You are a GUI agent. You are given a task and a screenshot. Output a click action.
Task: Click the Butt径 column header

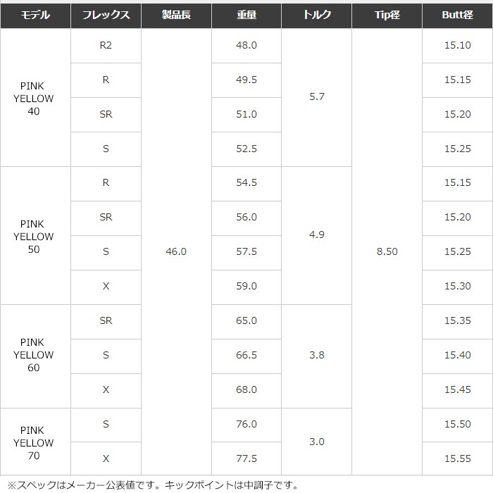[x=458, y=15]
